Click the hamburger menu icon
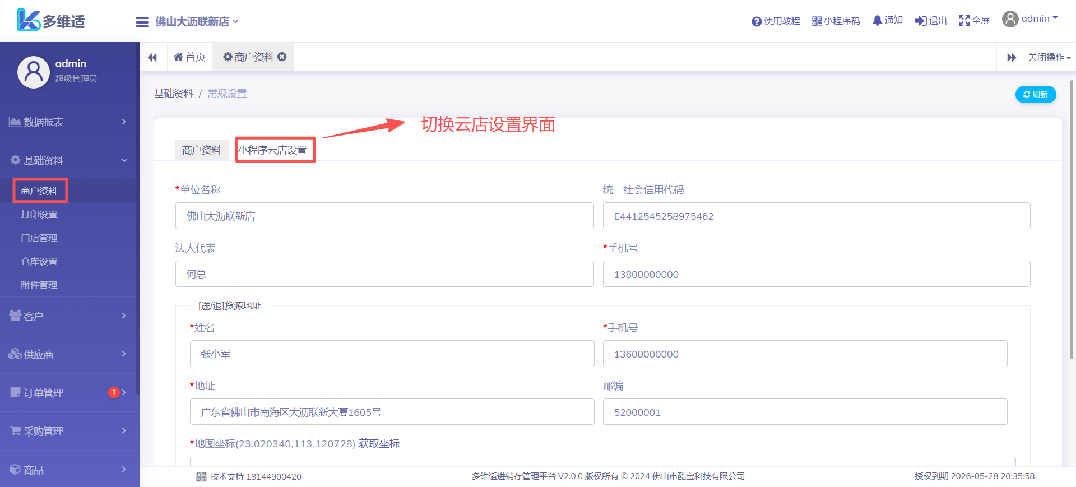Screen dimensions: 1076x487 (142, 22)
